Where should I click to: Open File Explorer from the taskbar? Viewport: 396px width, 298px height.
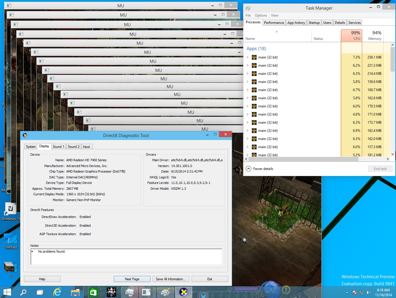[75, 292]
